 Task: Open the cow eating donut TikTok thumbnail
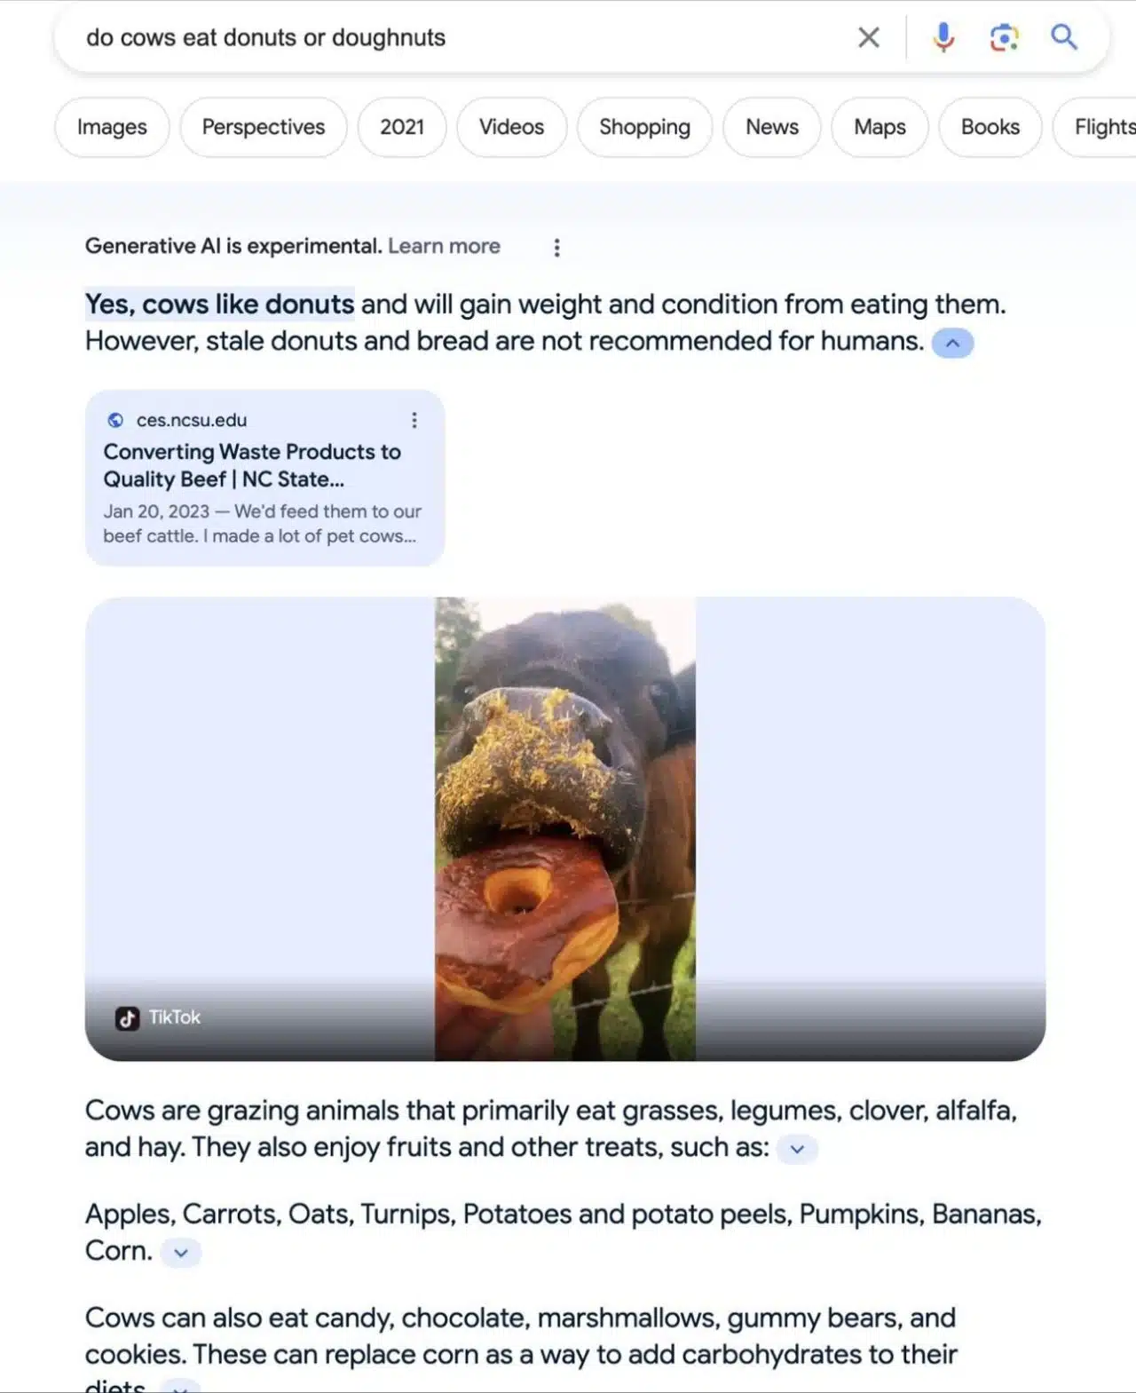(565, 828)
